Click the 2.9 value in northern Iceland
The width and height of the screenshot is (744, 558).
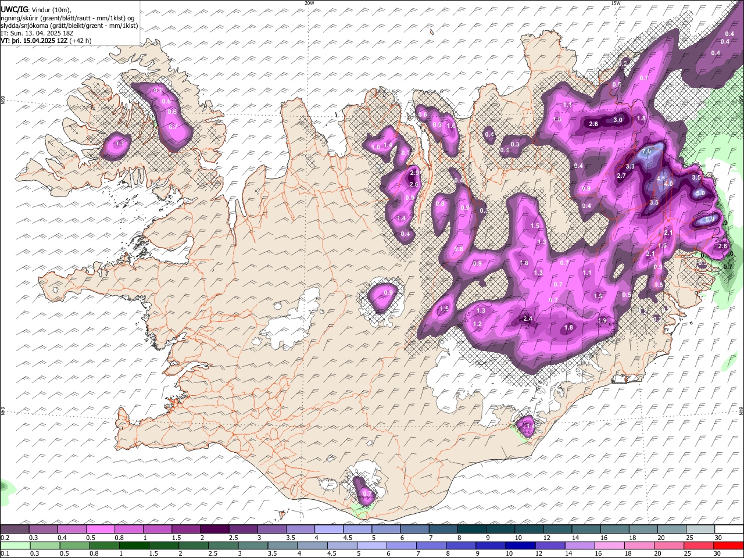click(414, 173)
